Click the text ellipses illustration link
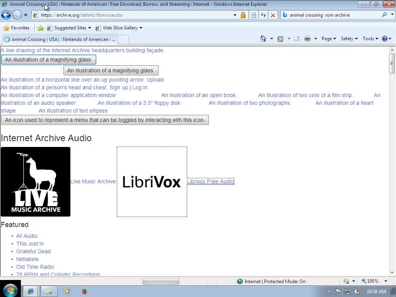The height and width of the screenshot is (297, 396). click(x=73, y=111)
